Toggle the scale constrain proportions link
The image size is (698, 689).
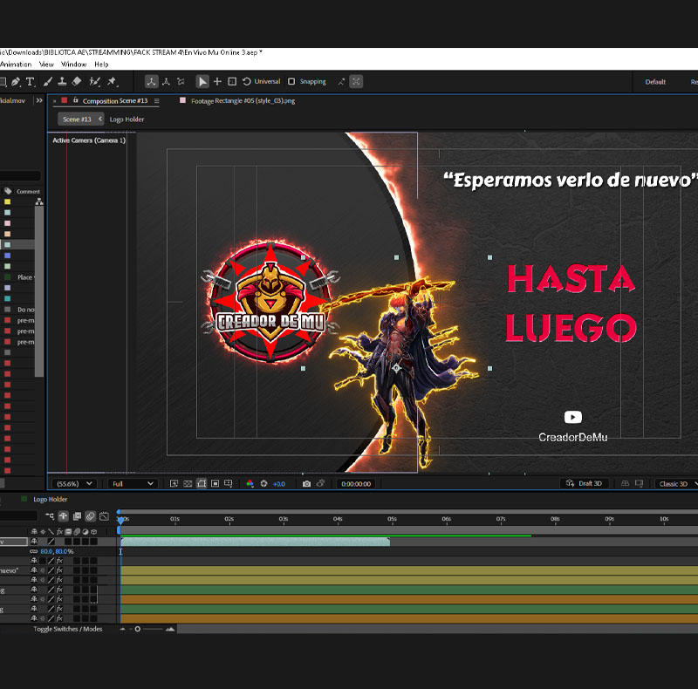[x=33, y=551]
